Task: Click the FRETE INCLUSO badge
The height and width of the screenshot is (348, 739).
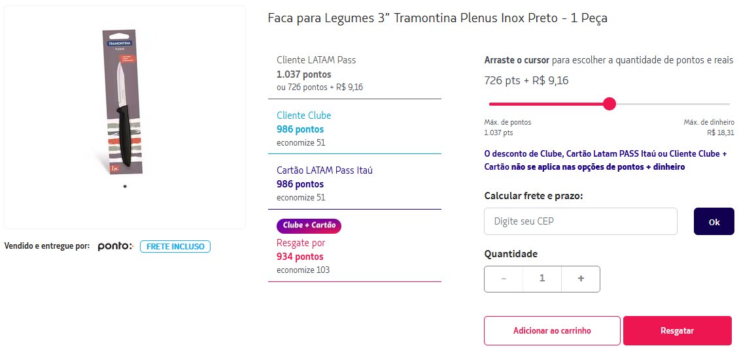Action: click(175, 246)
